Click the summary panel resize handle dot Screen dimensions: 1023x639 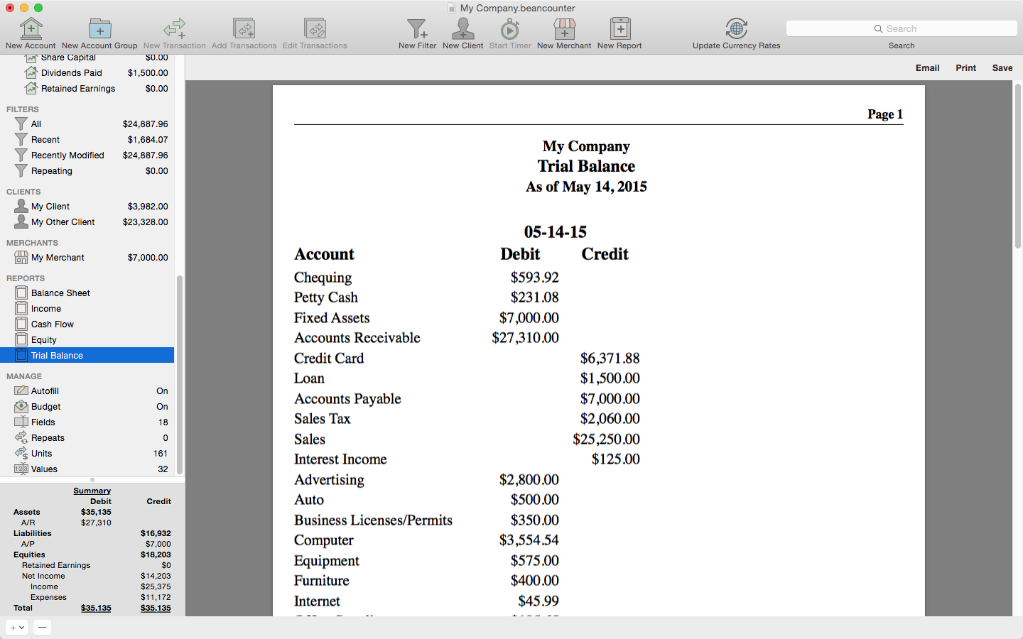tap(92, 481)
